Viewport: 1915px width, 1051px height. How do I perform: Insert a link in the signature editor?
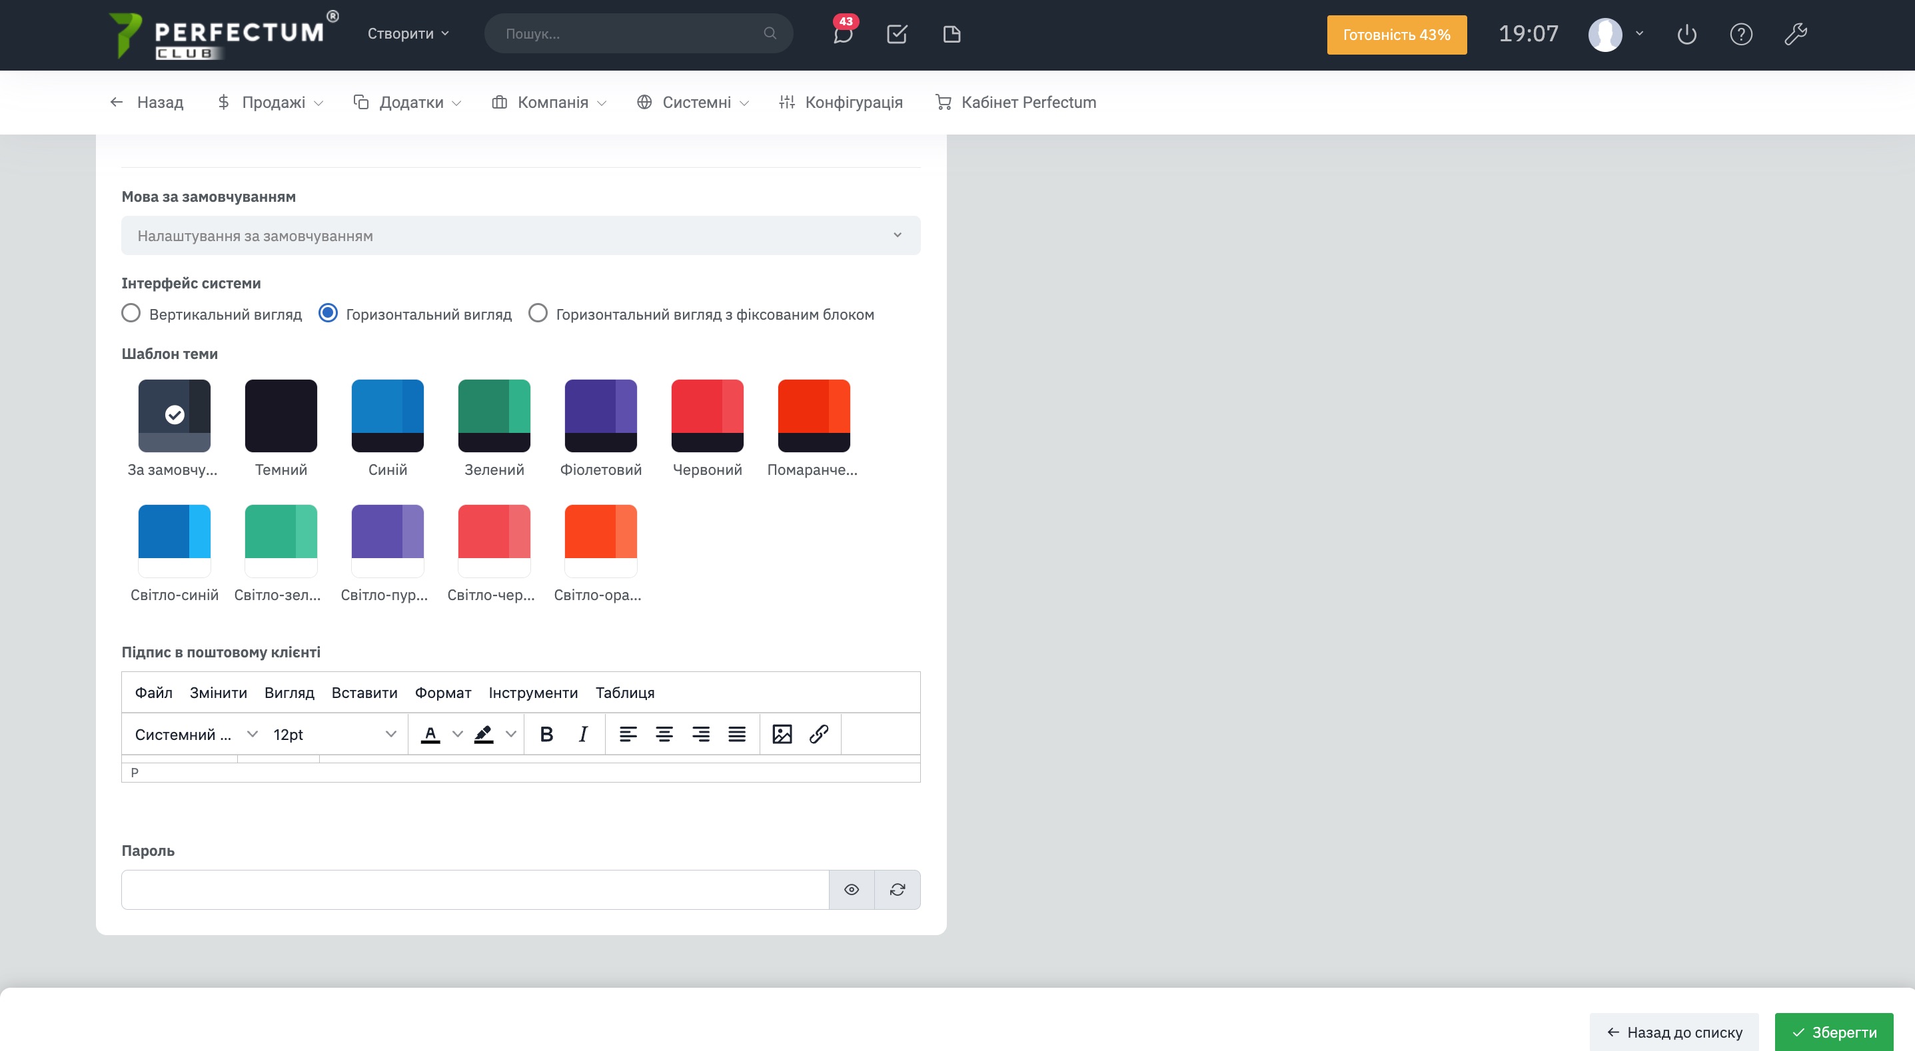pos(818,735)
